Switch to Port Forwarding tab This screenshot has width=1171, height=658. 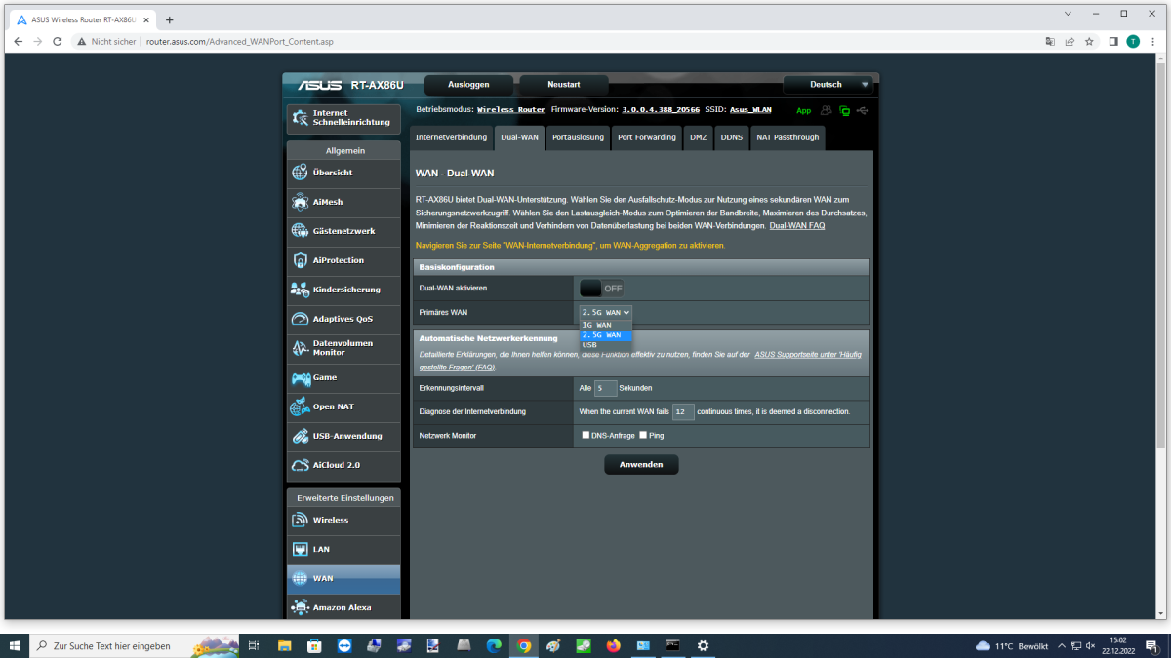[x=647, y=137]
